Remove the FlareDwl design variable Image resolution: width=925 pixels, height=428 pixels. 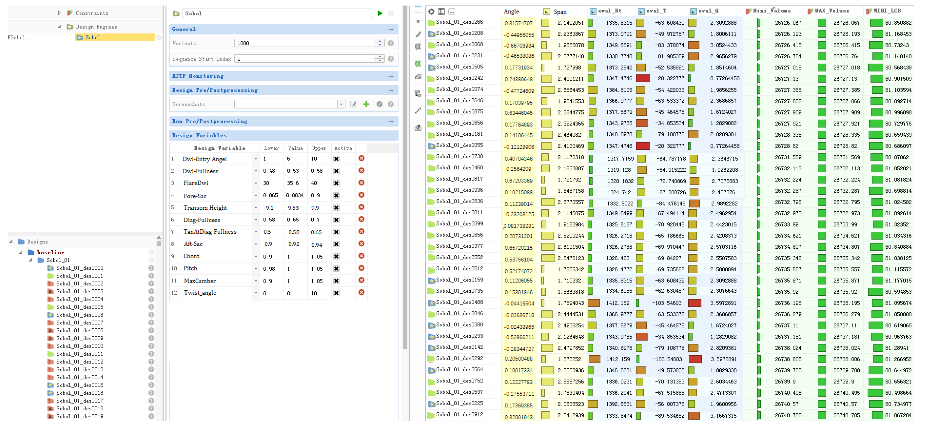(361, 183)
